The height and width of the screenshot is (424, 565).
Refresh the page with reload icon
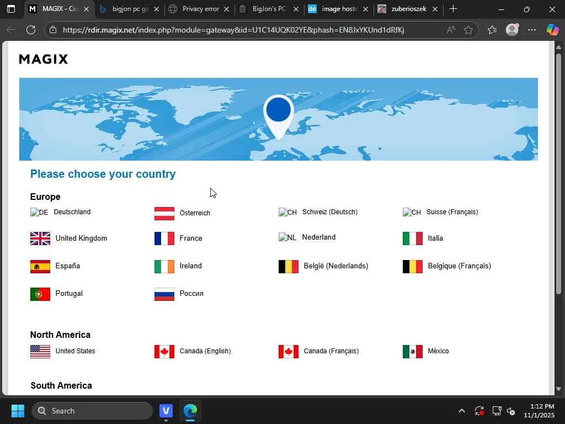31,30
